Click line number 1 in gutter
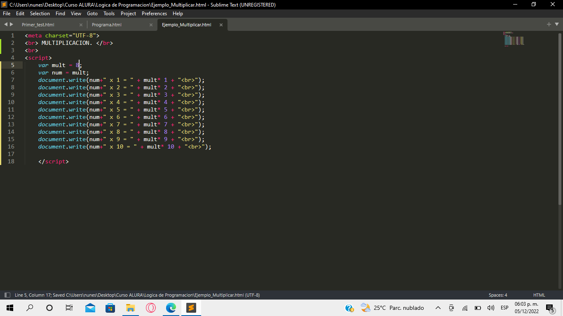The image size is (563, 316). coord(12,35)
